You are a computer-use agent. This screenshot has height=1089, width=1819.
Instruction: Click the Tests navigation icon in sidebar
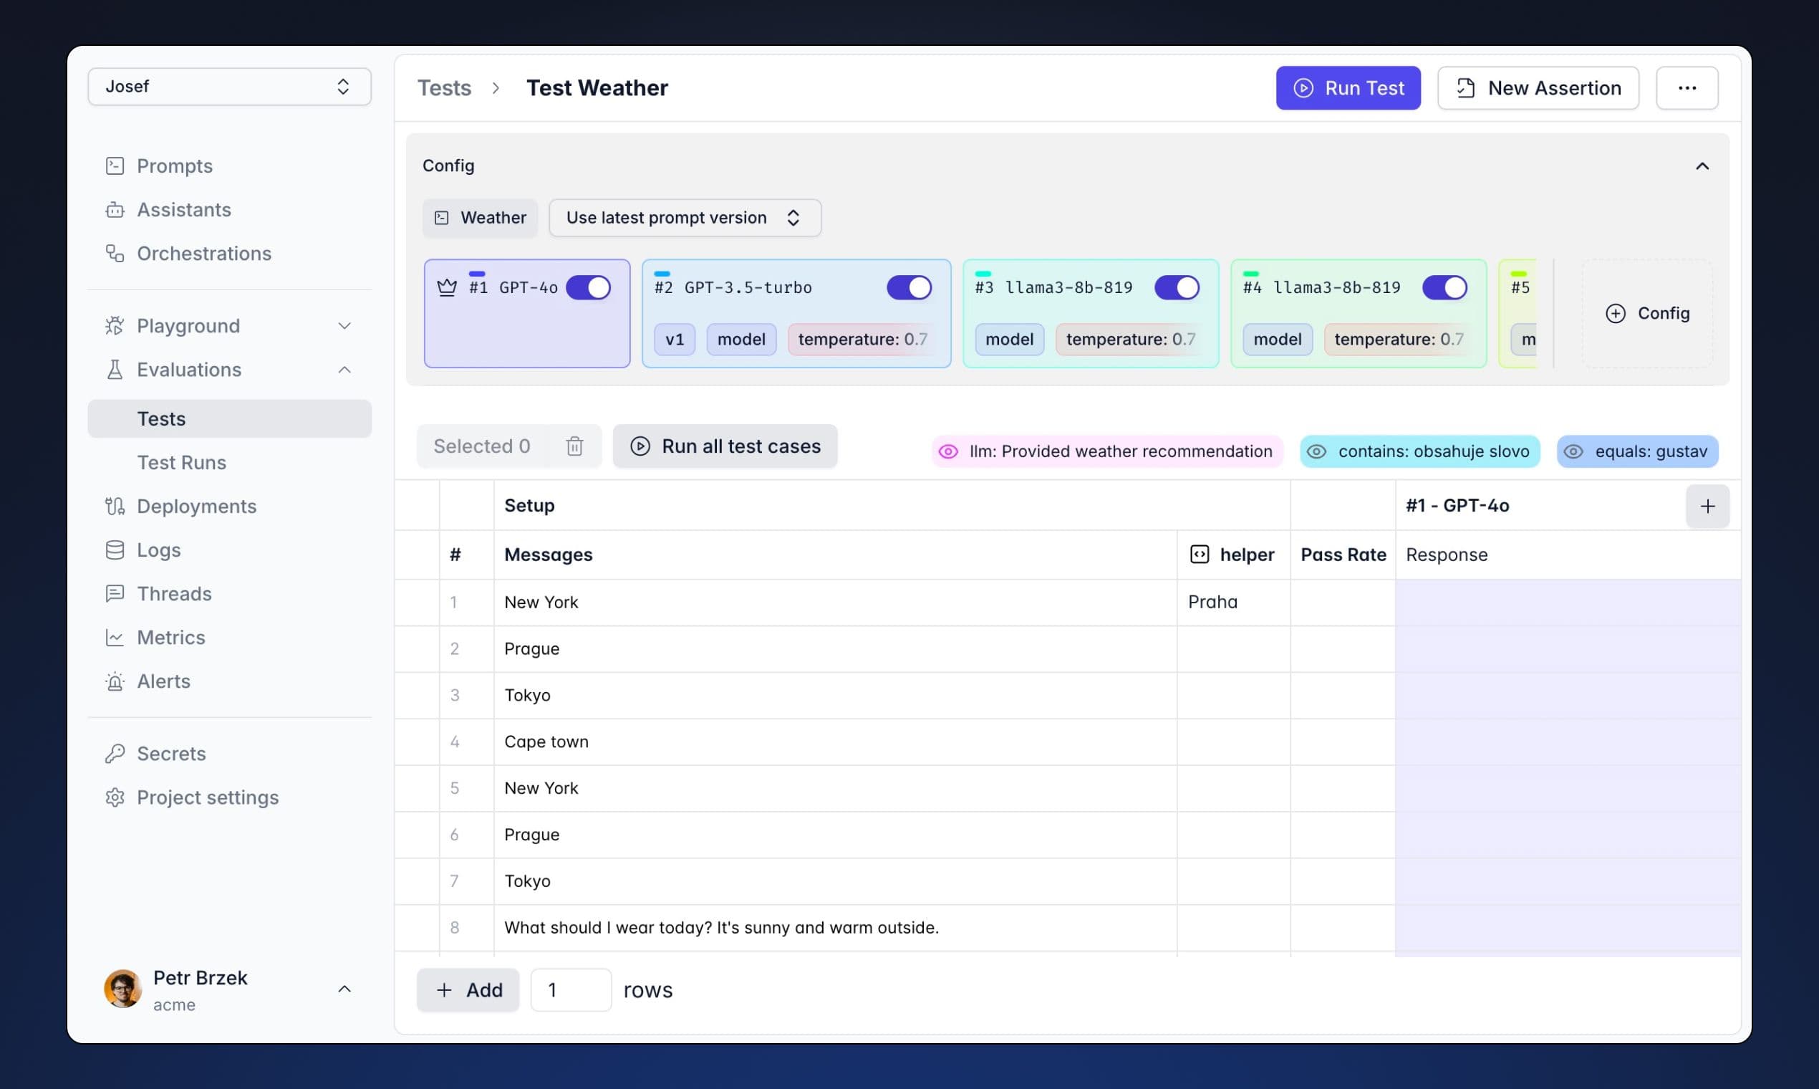(160, 418)
